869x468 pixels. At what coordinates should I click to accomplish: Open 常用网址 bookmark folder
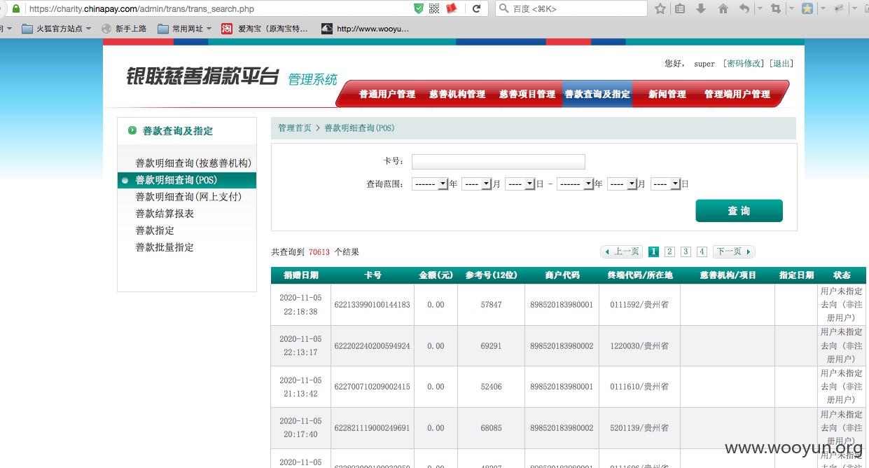pyautogui.click(x=184, y=29)
